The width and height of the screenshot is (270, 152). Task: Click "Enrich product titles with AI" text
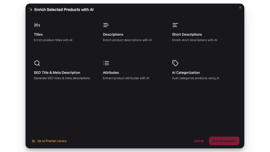point(53,40)
